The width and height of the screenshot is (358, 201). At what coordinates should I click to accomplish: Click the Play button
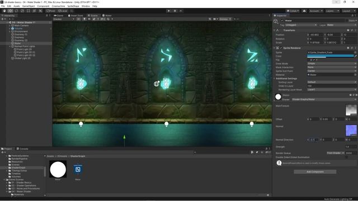(169, 11)
